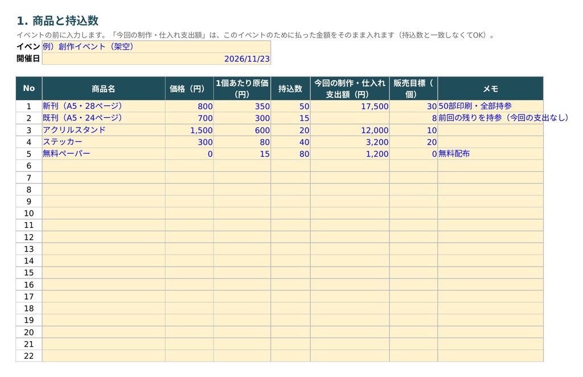The width and height of the screenshot is (583, 377).
Task: Click the "開催日" label
Action: 28,58
